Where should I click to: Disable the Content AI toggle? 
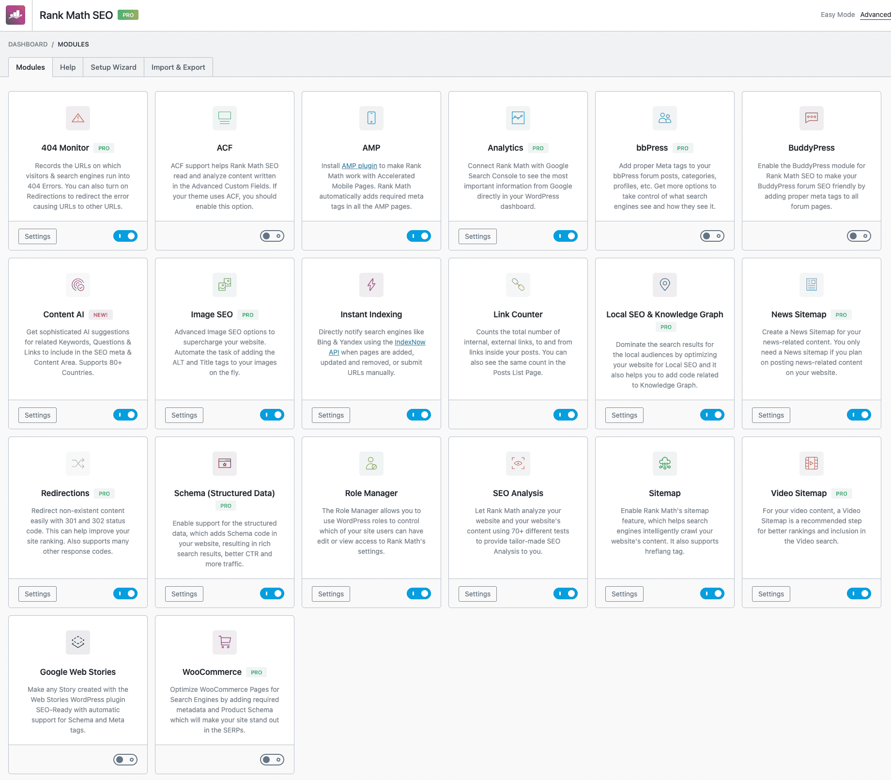click(125, 415)
